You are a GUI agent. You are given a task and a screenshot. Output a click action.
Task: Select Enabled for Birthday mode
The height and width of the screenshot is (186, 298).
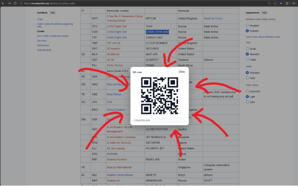coord(247,31)
